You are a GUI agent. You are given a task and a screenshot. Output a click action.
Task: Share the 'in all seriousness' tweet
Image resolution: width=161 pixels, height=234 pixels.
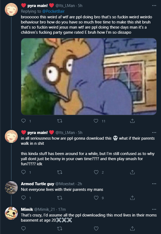pyautogui.click(x=132, y=172)
